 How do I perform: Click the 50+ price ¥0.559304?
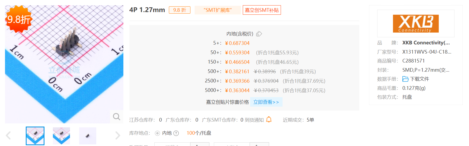(237, 53)
